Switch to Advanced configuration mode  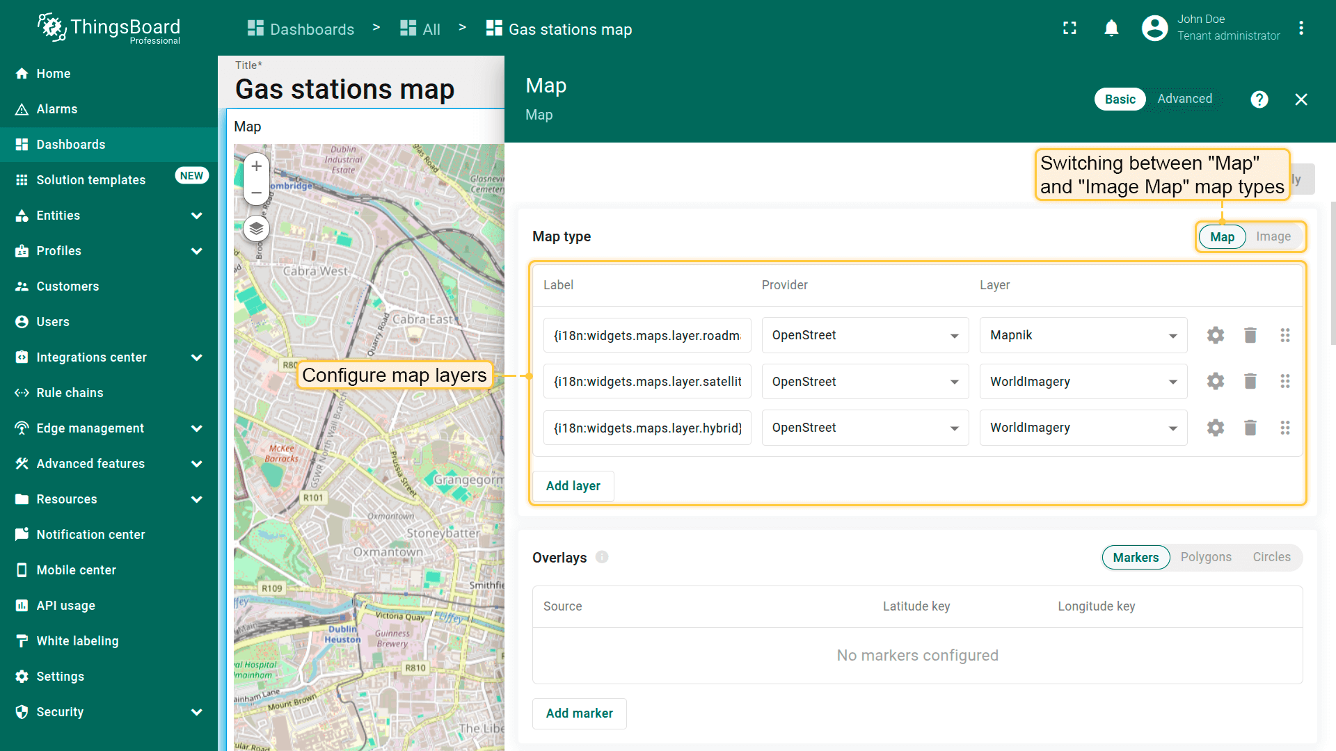point(1184,99)
